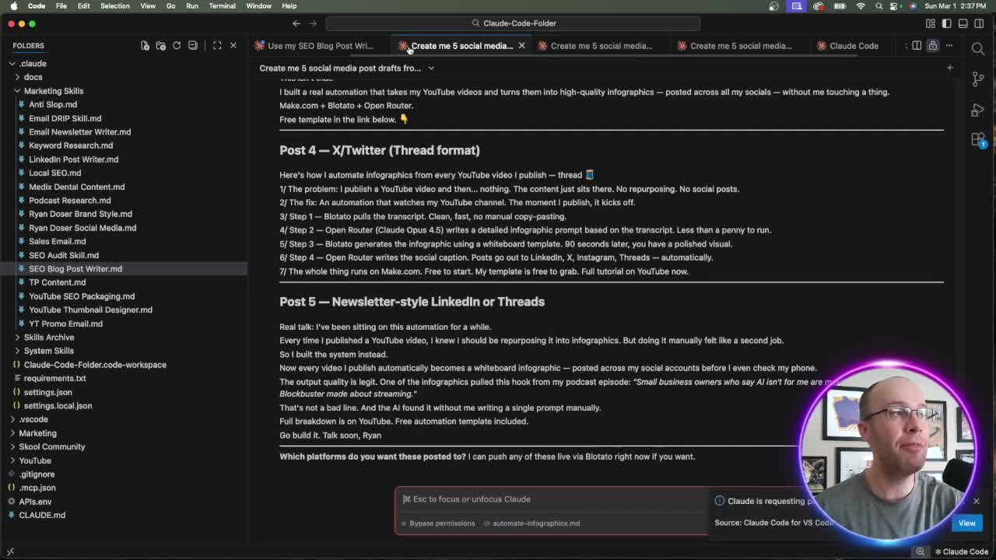
Task: Collapse all folders in explorer
Action: coord(193,45)
